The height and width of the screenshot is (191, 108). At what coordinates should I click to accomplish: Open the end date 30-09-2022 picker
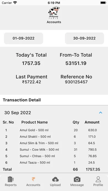coord(84,38)
